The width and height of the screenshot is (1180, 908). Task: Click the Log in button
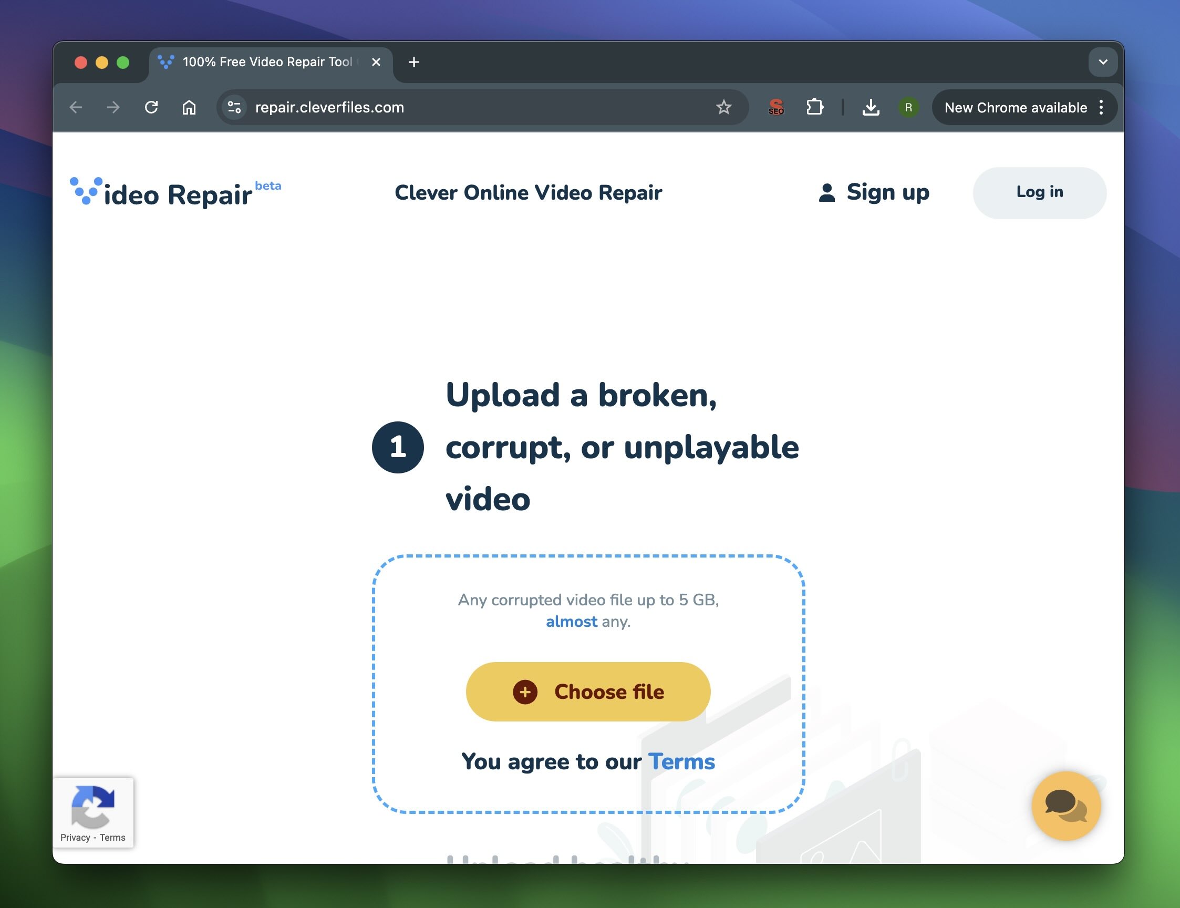[1039, 192]
